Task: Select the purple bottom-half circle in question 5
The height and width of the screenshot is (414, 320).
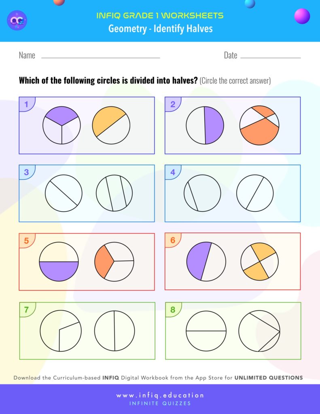Action: click(x=59, y=262)
